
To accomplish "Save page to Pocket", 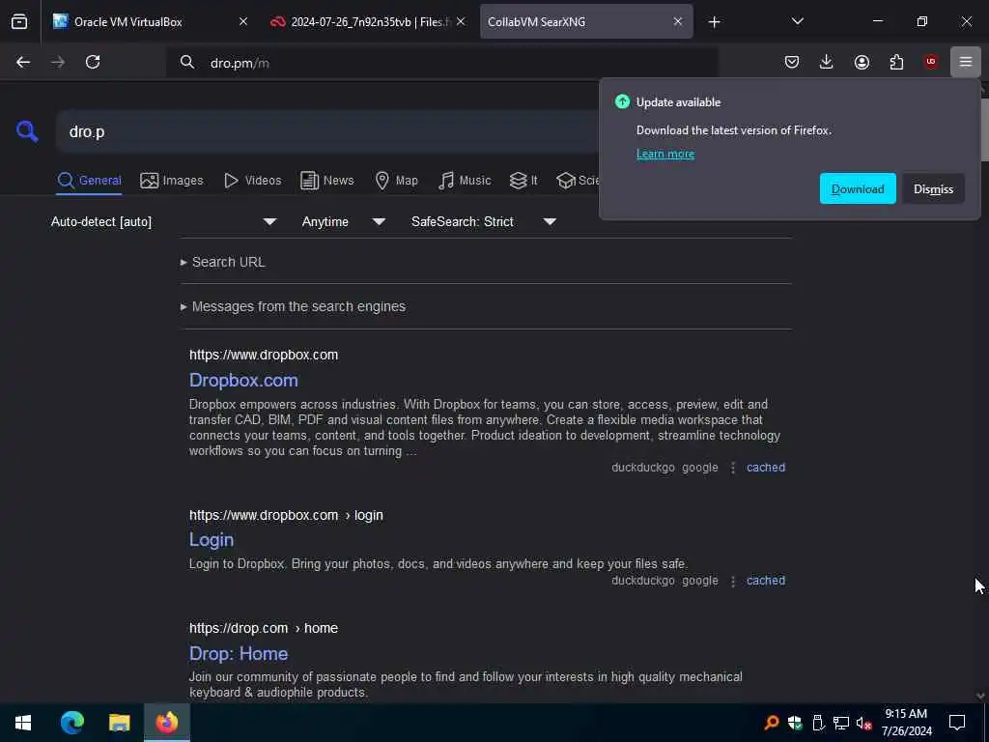I will point(792,62).
